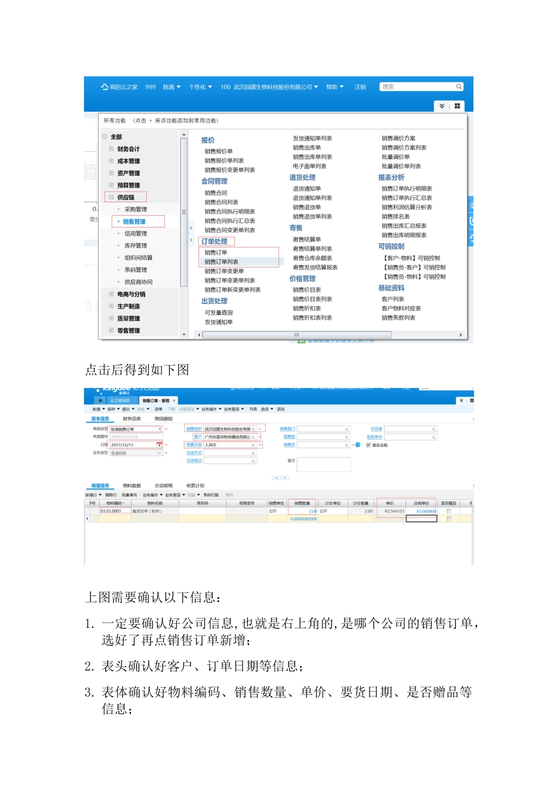Select 库存管理 in the tree
This screenshot has width=558, height=790.
136,246
